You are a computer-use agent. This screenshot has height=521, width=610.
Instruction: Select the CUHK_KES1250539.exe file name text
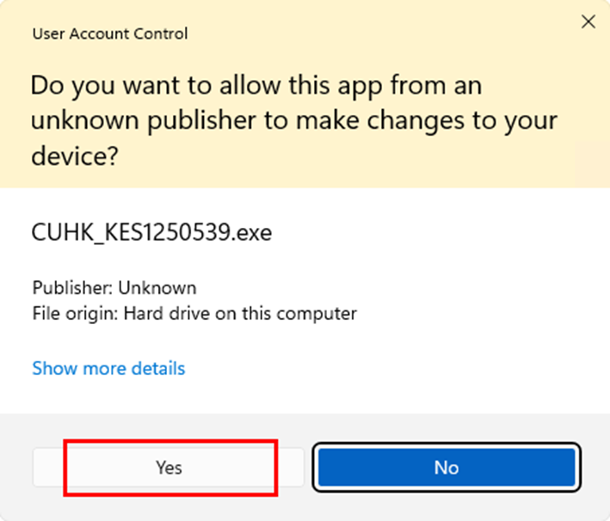coord(151,232)
